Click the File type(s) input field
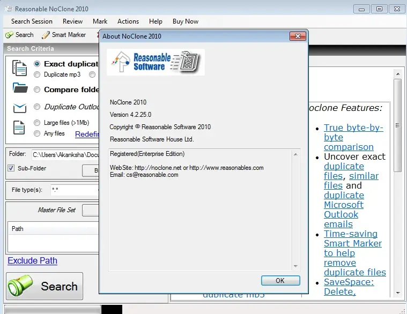407x314 pixels. [x=75, y=190]
